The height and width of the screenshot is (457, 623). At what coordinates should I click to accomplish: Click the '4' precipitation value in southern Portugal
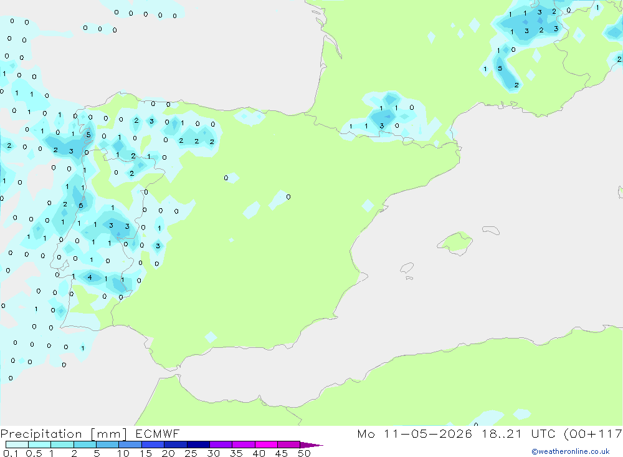90,277
